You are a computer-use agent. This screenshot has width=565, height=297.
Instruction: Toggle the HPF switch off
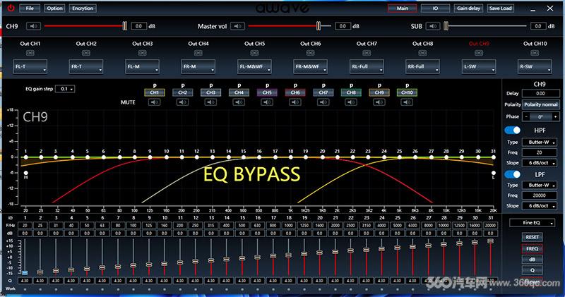pyautogui.click(x=513, y=130)
